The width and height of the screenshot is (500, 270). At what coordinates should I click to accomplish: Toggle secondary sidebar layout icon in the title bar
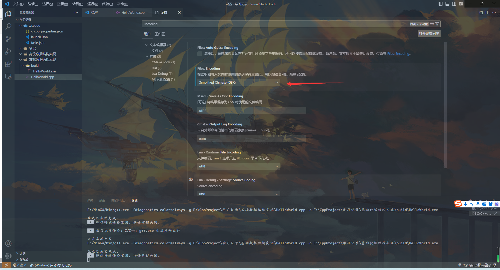tap(454, 4)
